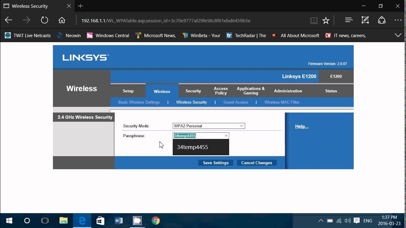Switch ENG input language indicator
The height and width of the screenshot is (228, 406).
(368, 221)
